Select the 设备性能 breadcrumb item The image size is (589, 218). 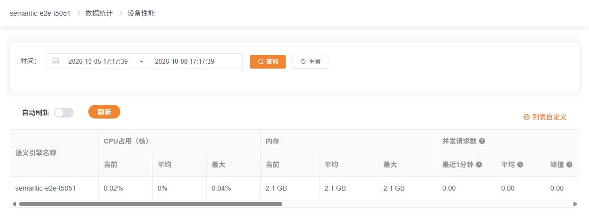pos(141,13)
